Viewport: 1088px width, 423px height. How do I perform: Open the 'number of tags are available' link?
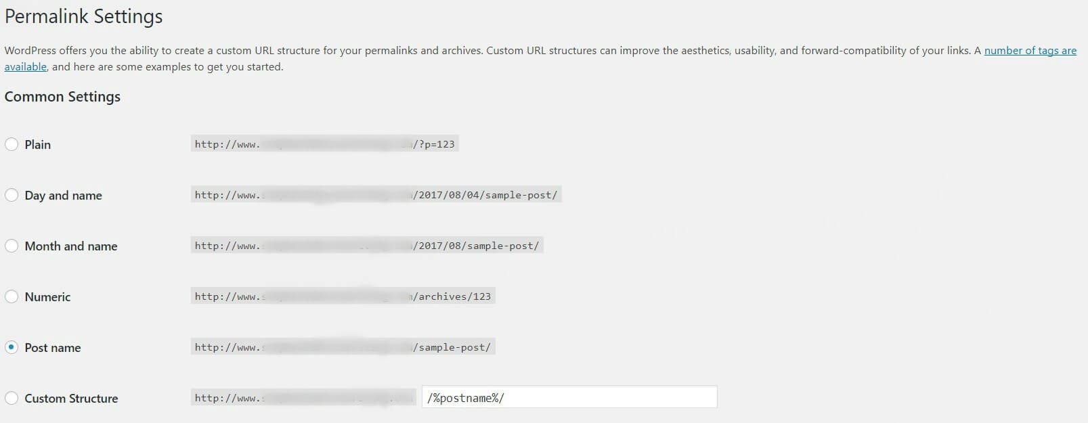(1029, 50)
